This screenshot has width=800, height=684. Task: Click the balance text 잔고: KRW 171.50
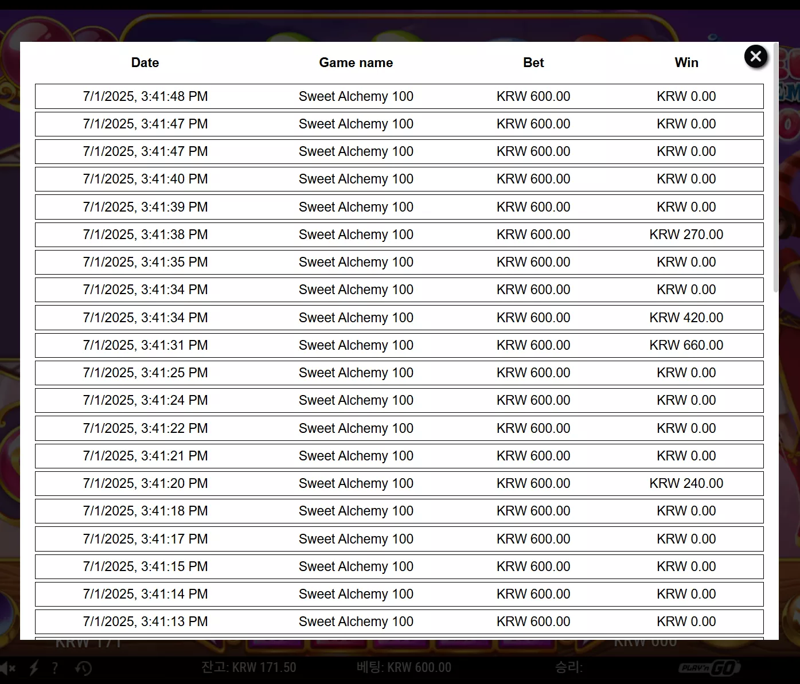249,667
